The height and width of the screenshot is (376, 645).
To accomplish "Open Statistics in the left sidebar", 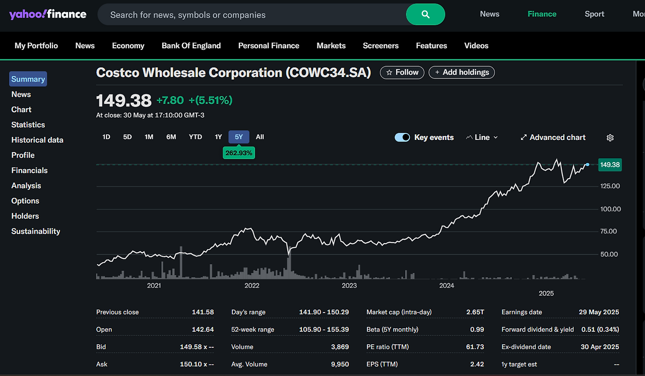I will tap(28, 125).
